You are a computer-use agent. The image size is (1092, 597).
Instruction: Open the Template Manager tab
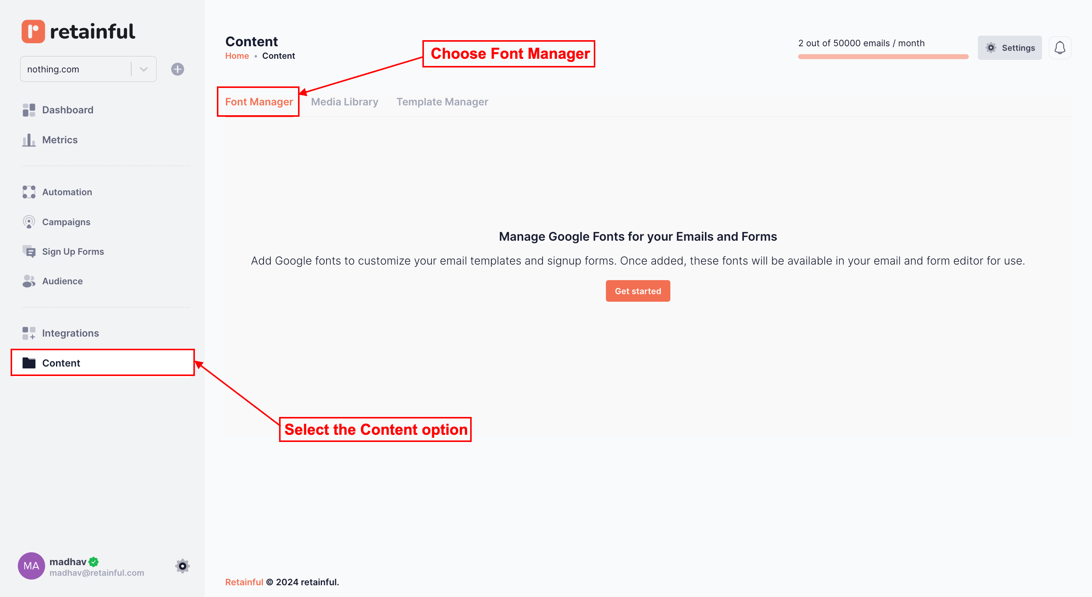pos(442,102)
